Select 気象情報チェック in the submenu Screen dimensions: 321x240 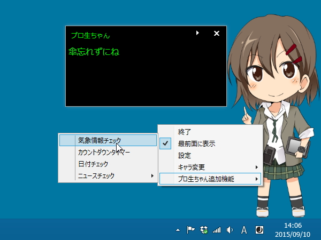[108, 140]
